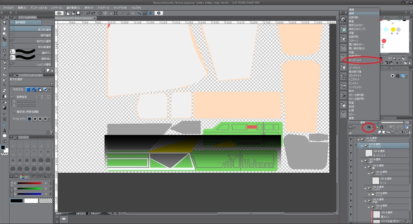Select the Eraser tool
The width and height of the screenshot is (413, 224).
tap(4, 90)
